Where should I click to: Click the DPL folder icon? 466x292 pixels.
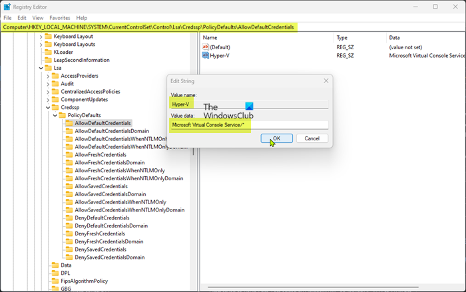pos(55,273)
